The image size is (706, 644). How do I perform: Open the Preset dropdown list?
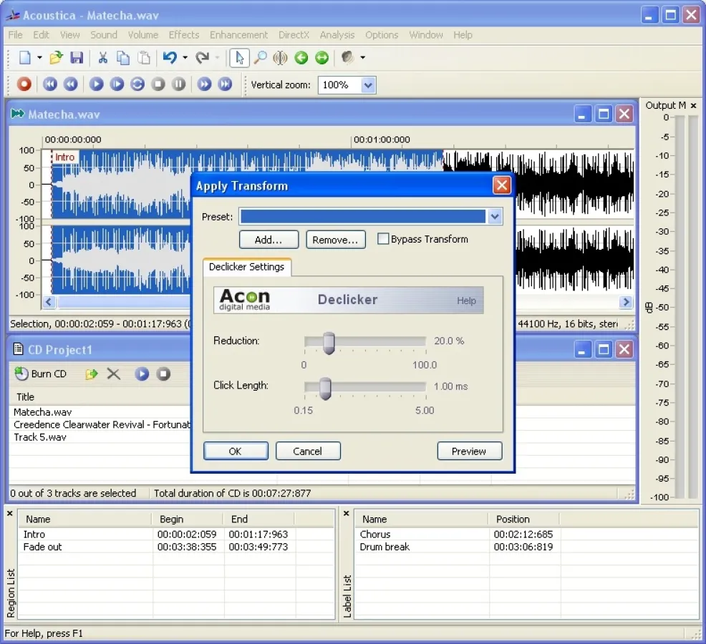pyautogui.click(x=495, y=217)
